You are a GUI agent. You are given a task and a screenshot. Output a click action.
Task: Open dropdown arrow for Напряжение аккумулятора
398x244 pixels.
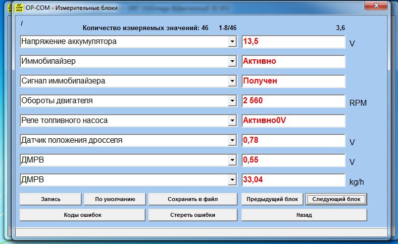(x=232, y=41)
